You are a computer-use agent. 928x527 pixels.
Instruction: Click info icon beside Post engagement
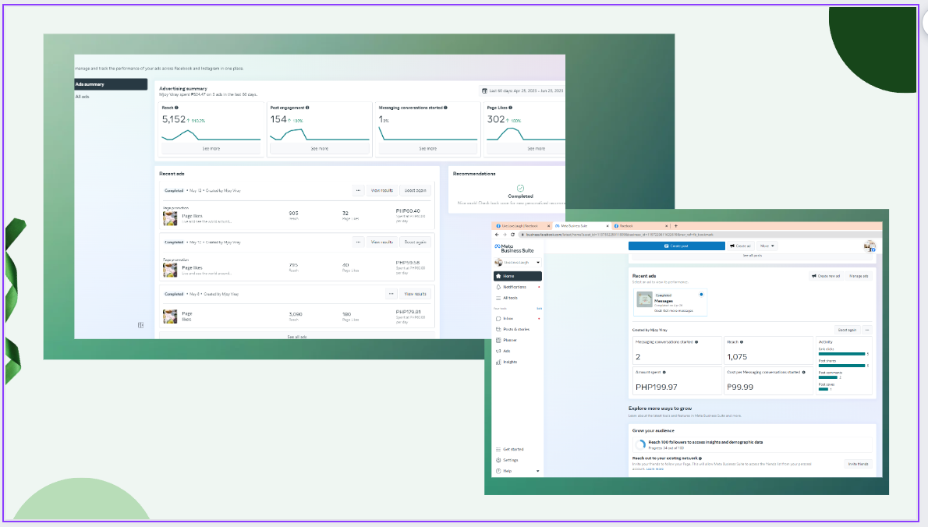[x=307, y=108]
